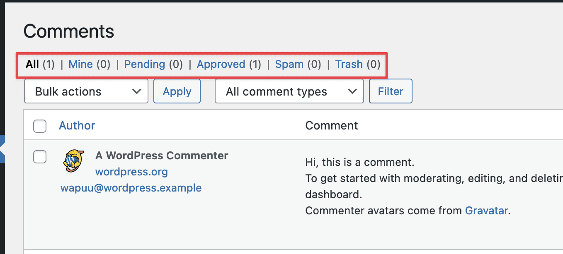Viewport: 563px width, 254px height.
Task: Check the box for A WordPress Commenter's comment
Action: pyautogui.click(x=40, y=157)
